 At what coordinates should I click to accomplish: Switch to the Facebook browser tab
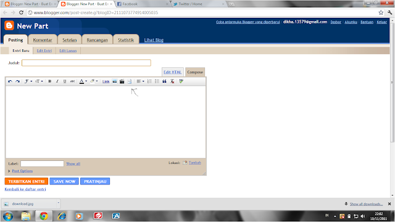point(143,4)
